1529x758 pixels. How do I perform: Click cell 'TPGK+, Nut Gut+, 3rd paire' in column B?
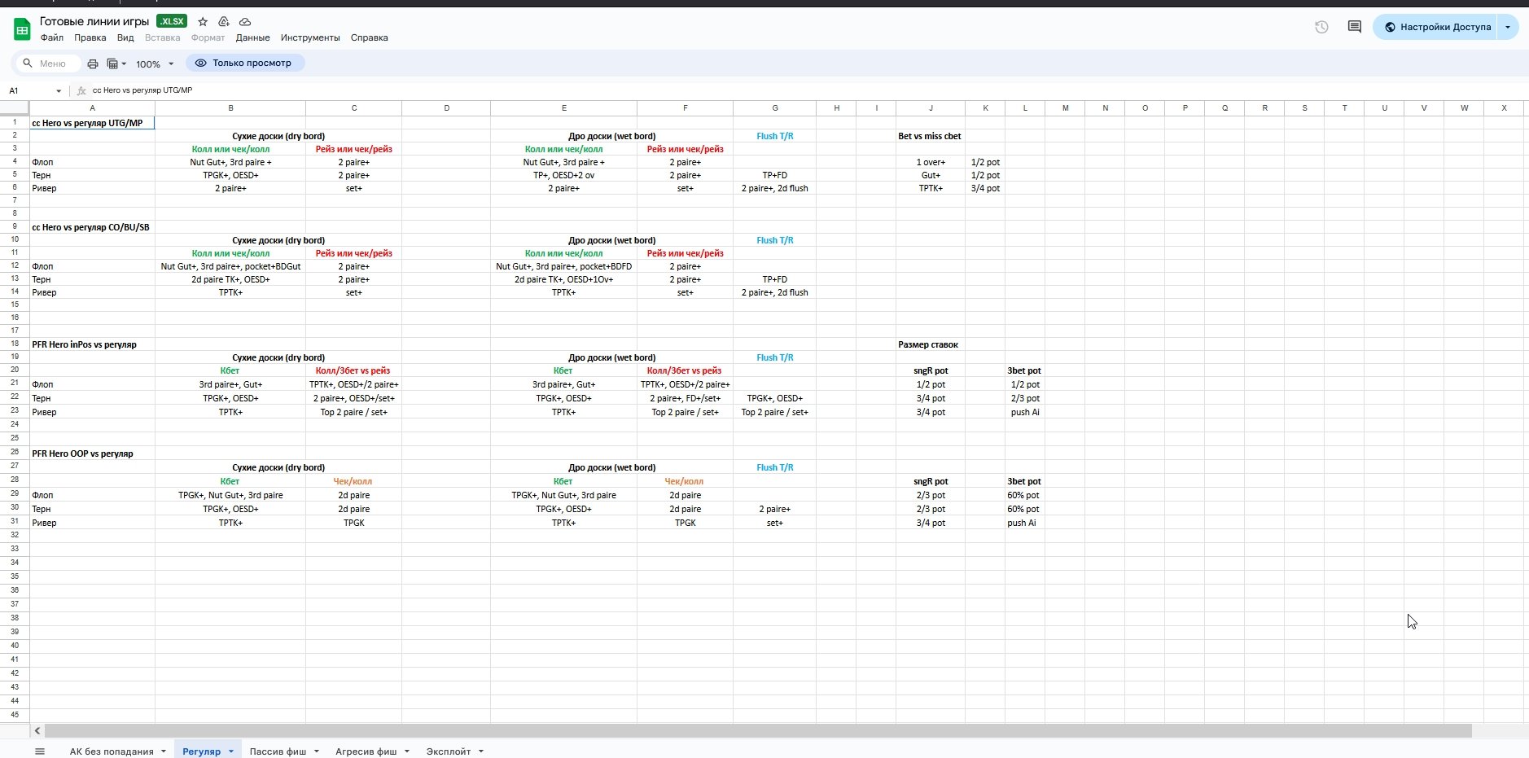[230, 495]
